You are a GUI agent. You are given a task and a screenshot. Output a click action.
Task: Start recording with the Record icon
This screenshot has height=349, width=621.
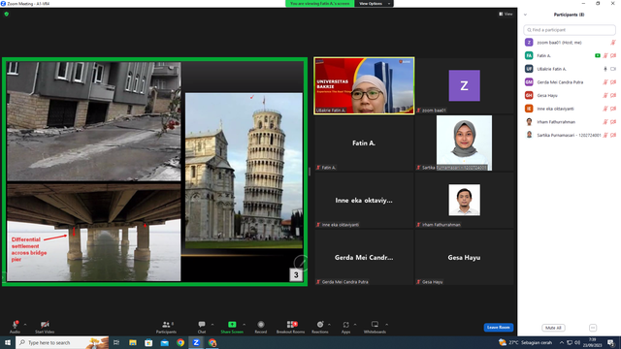[x=261, y=325]
